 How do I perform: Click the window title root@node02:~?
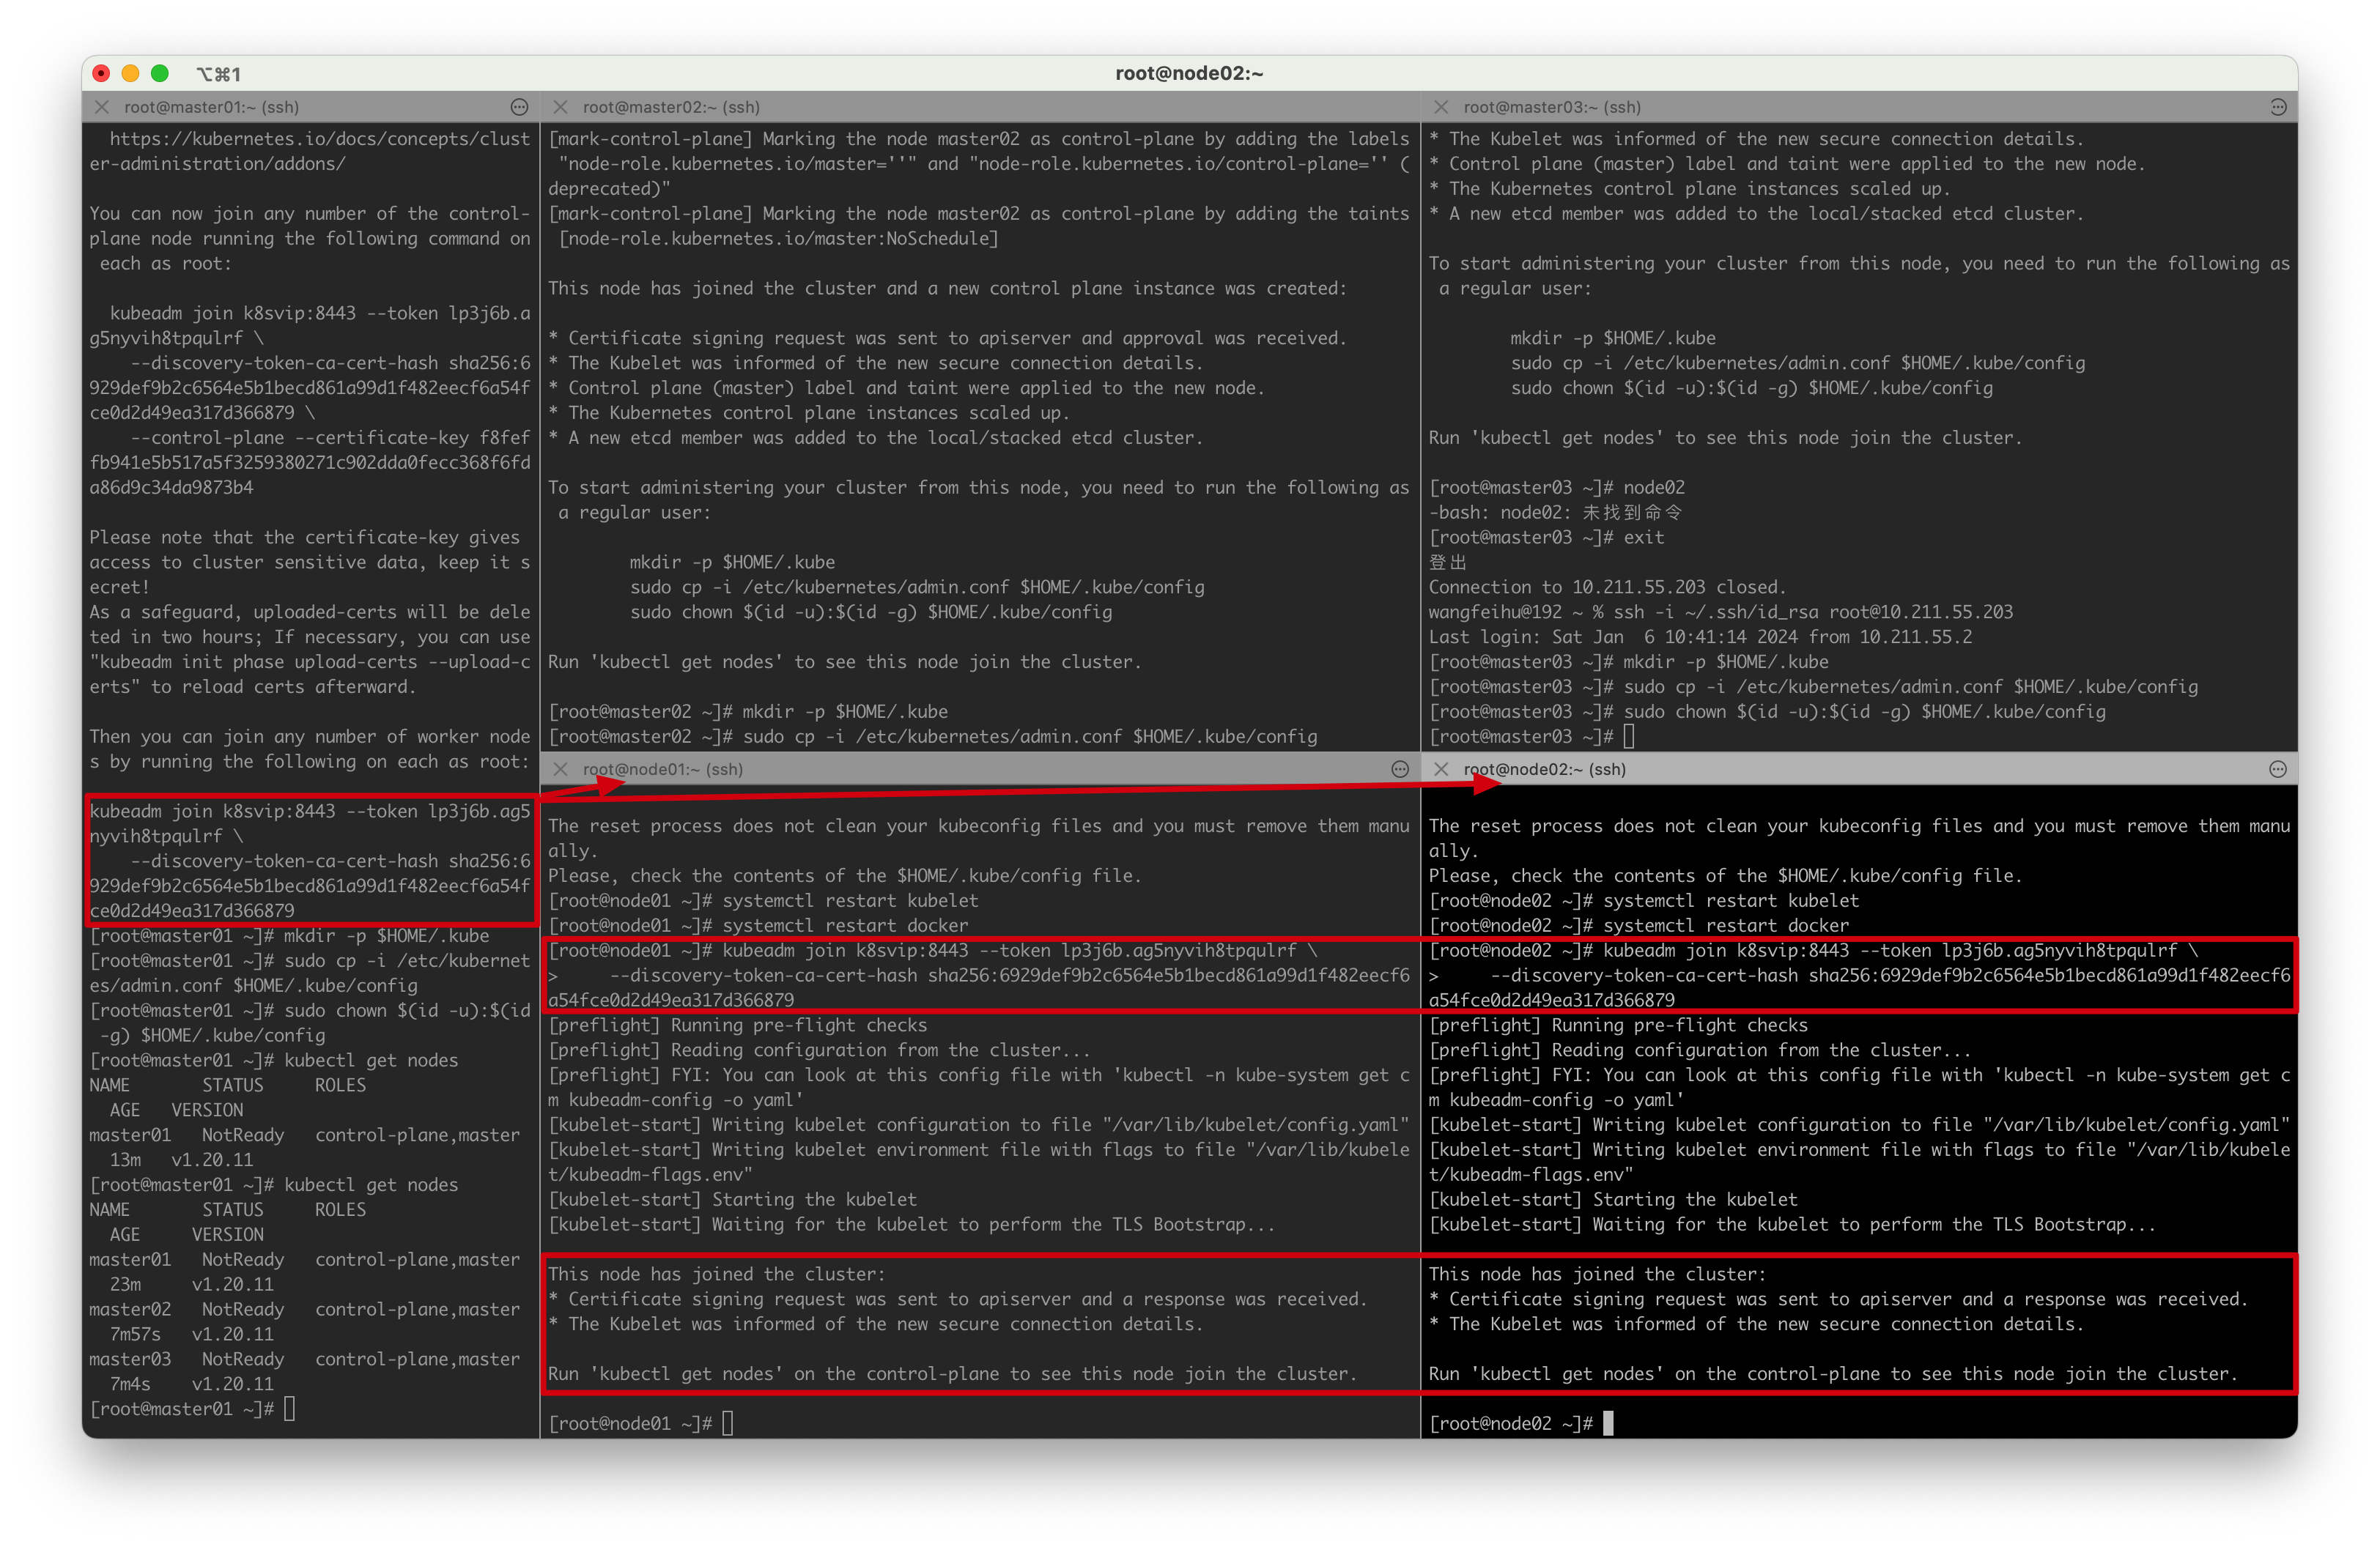point(1189,73)
